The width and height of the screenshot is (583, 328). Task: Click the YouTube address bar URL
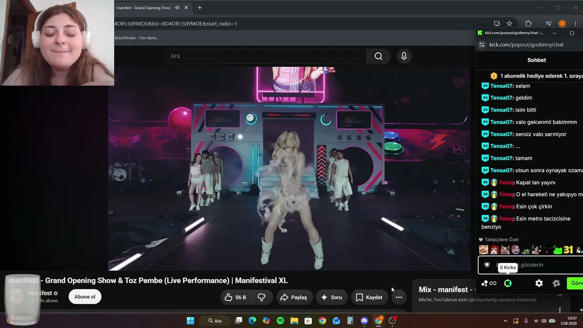point(176,24)
